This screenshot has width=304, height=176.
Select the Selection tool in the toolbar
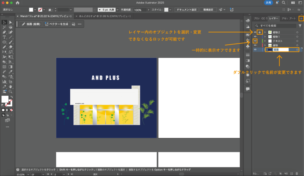point(4,22)
